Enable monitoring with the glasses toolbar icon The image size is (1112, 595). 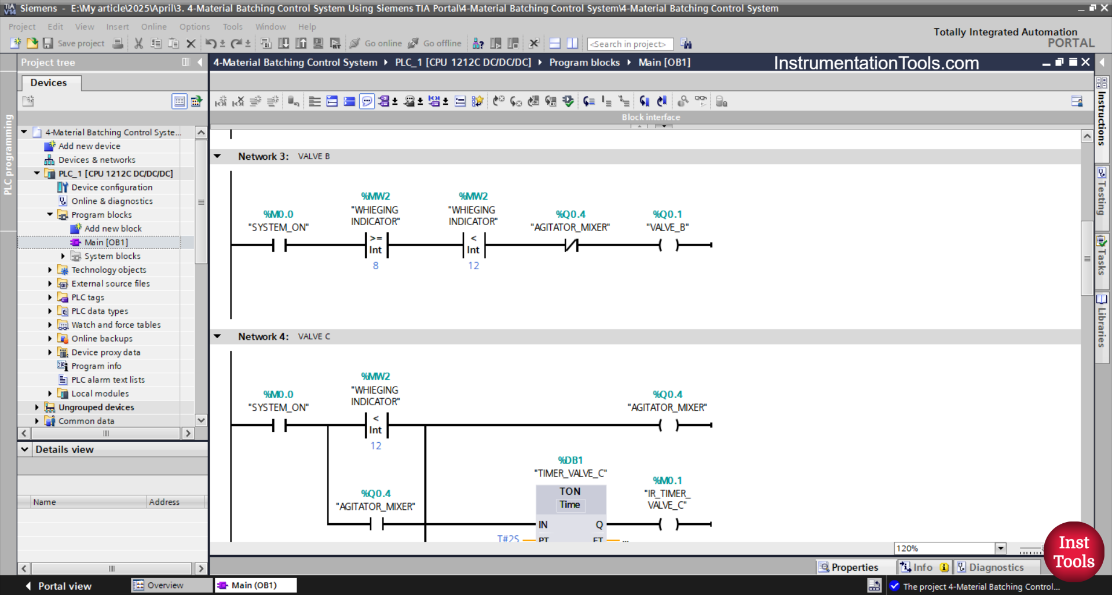pos(700,101)
